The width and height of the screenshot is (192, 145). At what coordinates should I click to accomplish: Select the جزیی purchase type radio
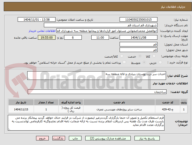[160, 62]
